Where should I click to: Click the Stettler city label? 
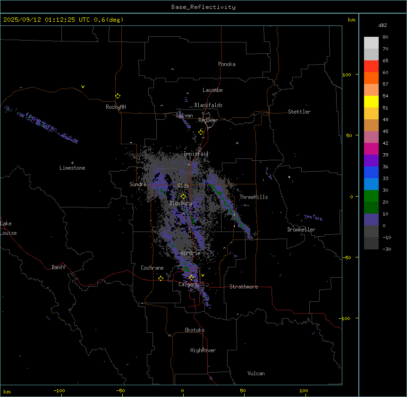299,112
